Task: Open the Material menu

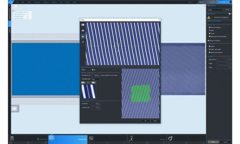Action: (x=46, y=2)
